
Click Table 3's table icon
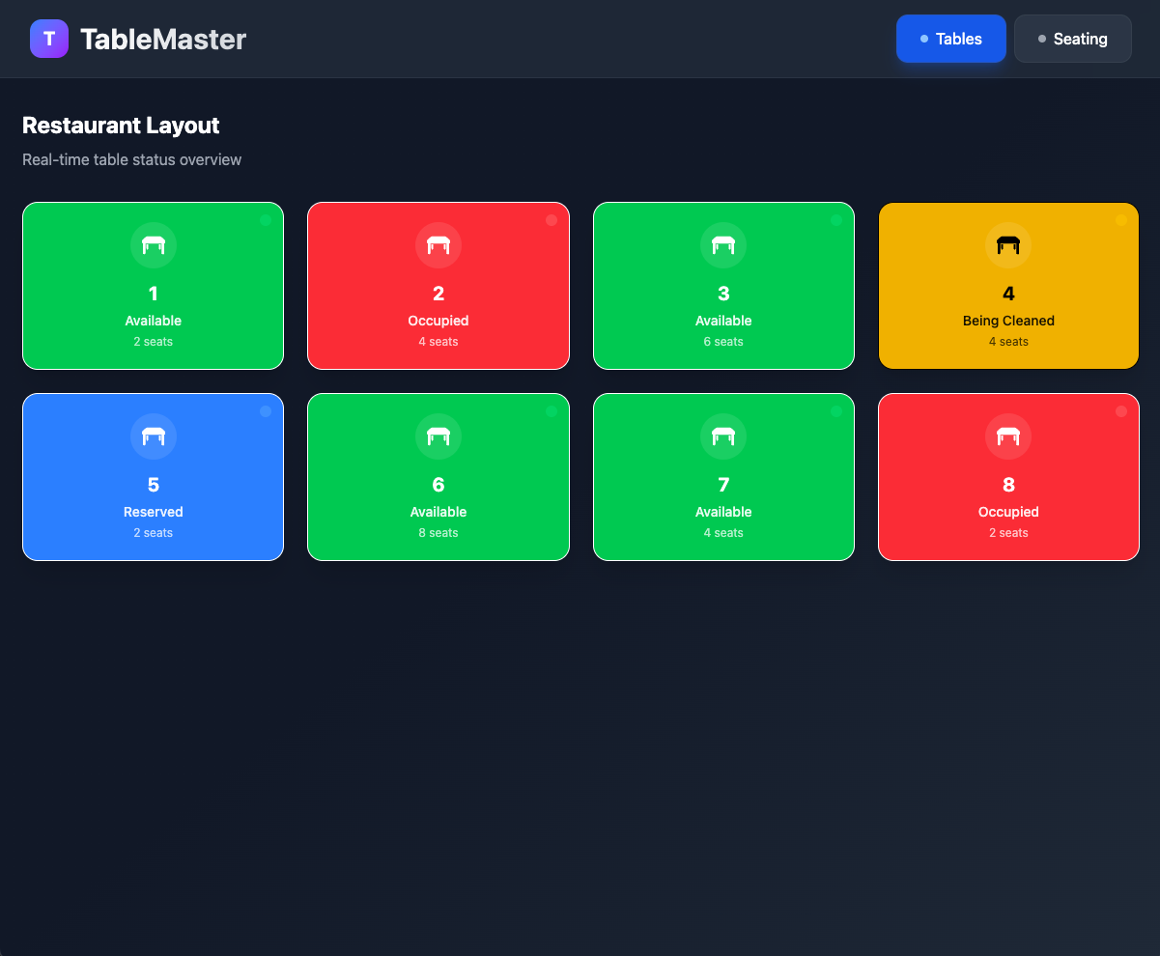click(722, 244)
